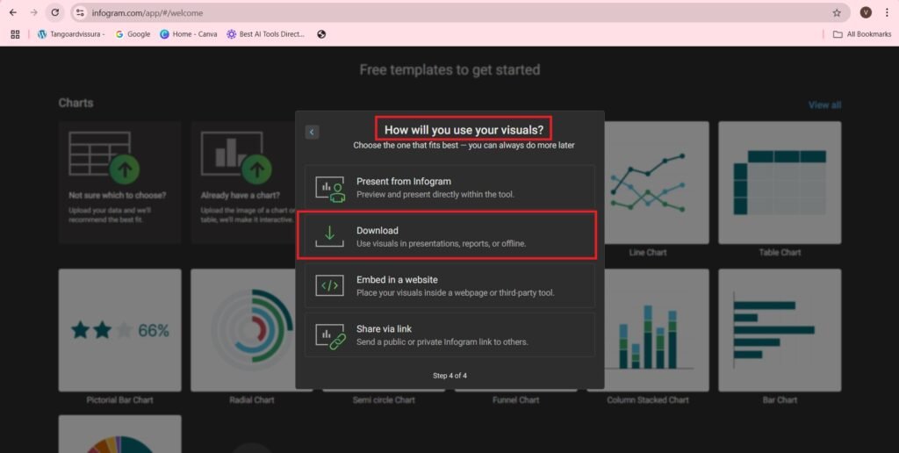Open the pie chart template thumbnail
Image resolution: width=899 pixels, height=453 pixels.
point(119,434)
